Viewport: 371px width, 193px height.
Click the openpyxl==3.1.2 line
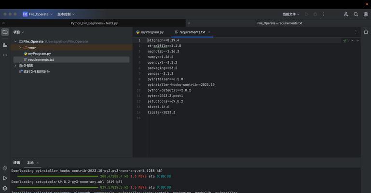coord(162,62)
